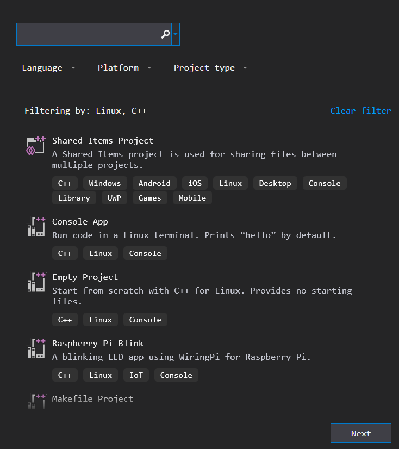Open the Platform filter dropdown

point(124,68)
